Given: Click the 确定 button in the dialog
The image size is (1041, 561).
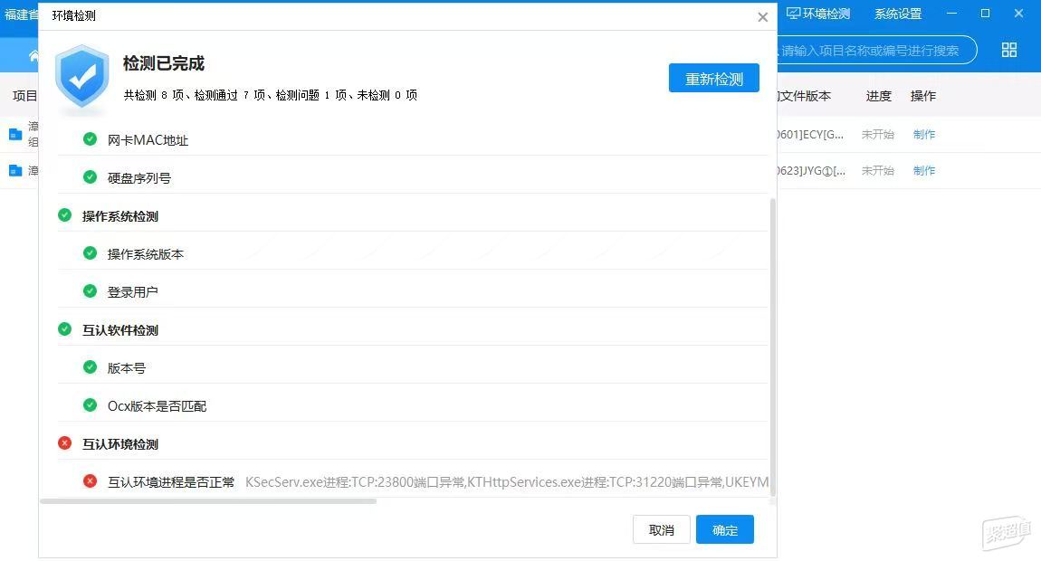Looking at the screenshot, I should pyautogui.click(x=725, y=530).
